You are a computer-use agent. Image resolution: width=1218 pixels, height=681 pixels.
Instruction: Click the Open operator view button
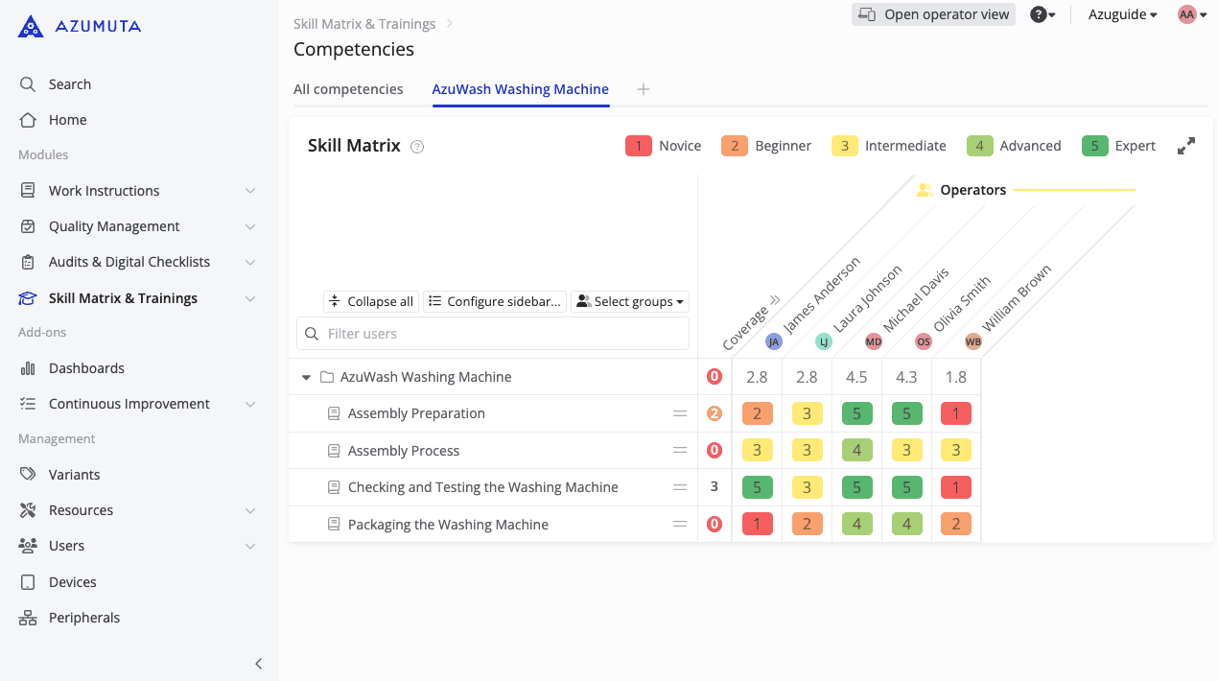(x=933, y=14)
